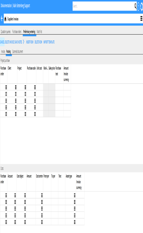Click DELETE INVOICE in the toolbar

(10, 42)
